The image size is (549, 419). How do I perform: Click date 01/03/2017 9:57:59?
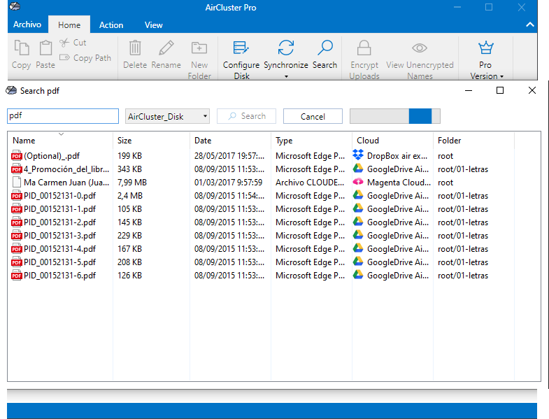click(228, 183)
